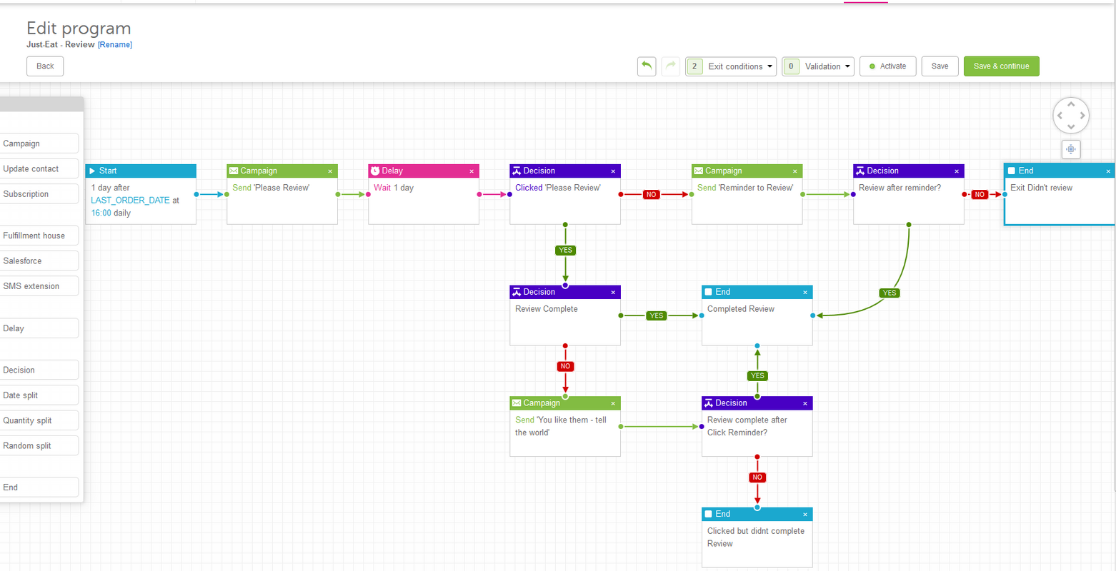The width and height of the screenshot is (1116, 571).
Task: Enable the program with Activate
Action: (887, 66)
